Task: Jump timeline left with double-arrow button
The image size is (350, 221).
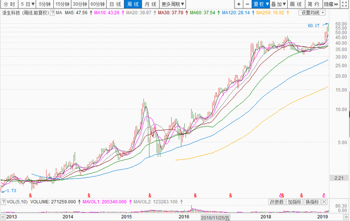Action: click(x=3, y=217)
